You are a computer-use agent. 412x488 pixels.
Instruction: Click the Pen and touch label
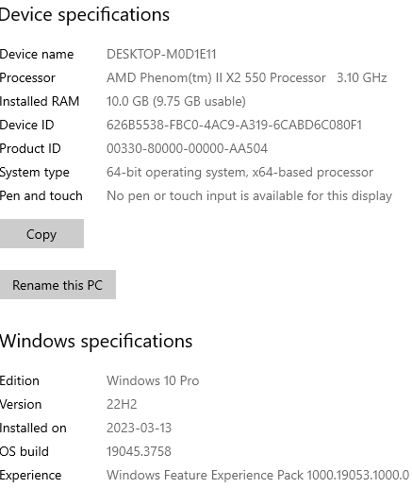tap(41, 195)
